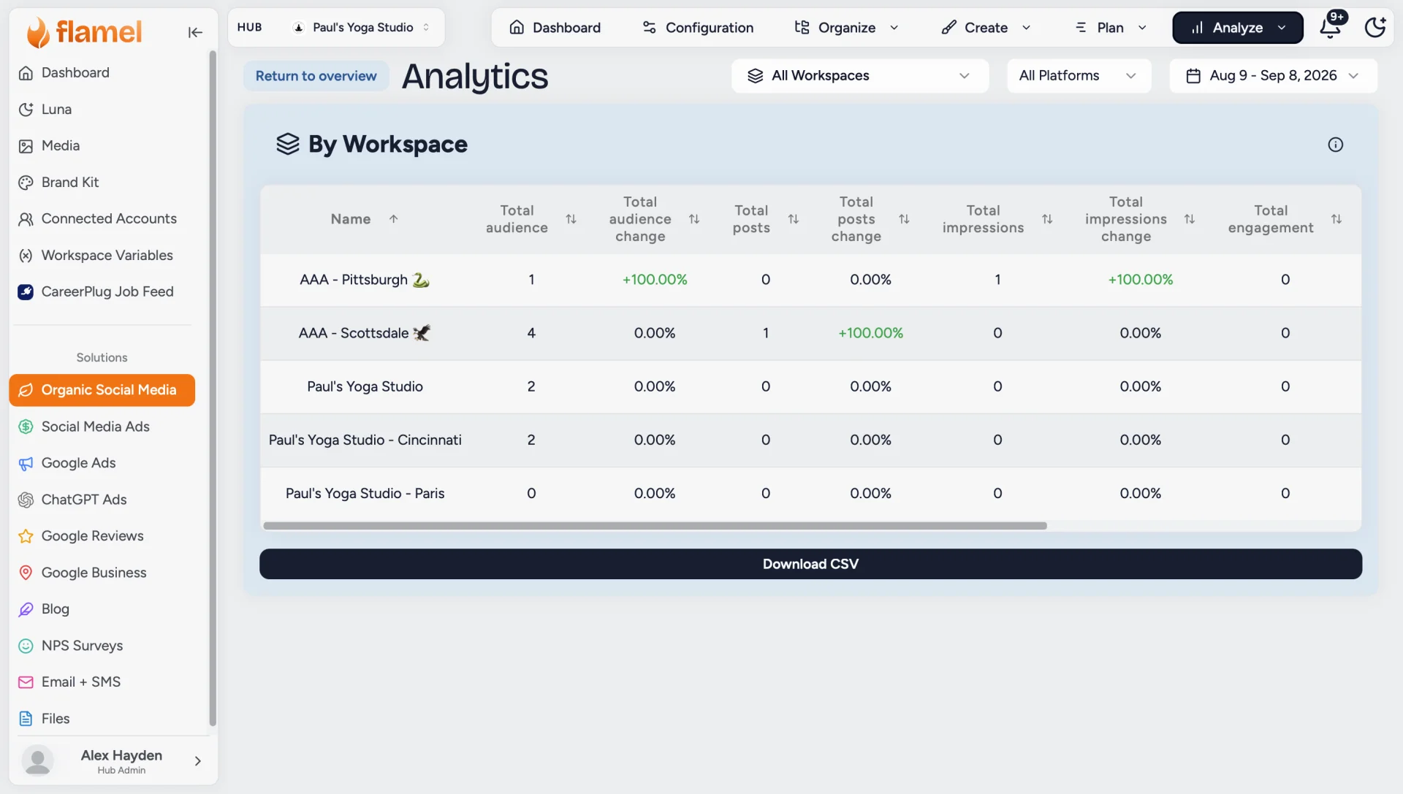Toggle dark mode moon icon

pyautogui.click(x=1375, y=28)
